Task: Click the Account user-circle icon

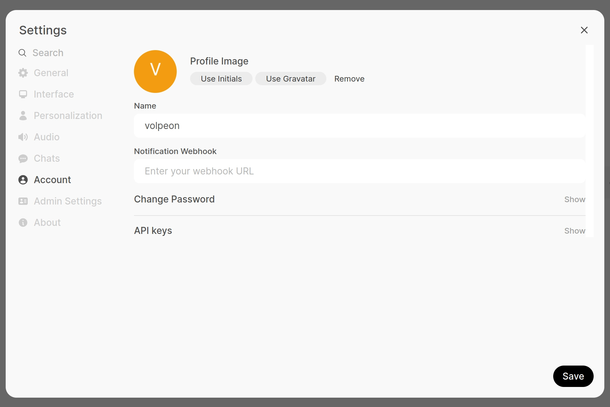Action: pyautogui.click(x=23, y=180)
